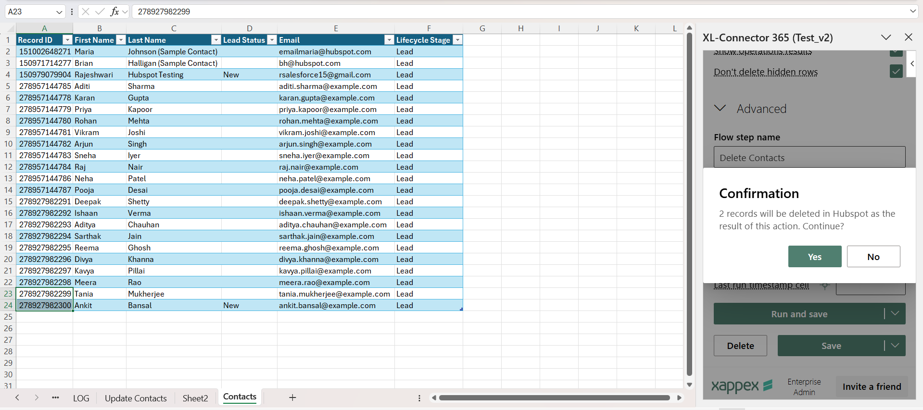Open the Lead Status filter dropdown

pyautogui.click(x=272, y=40)
